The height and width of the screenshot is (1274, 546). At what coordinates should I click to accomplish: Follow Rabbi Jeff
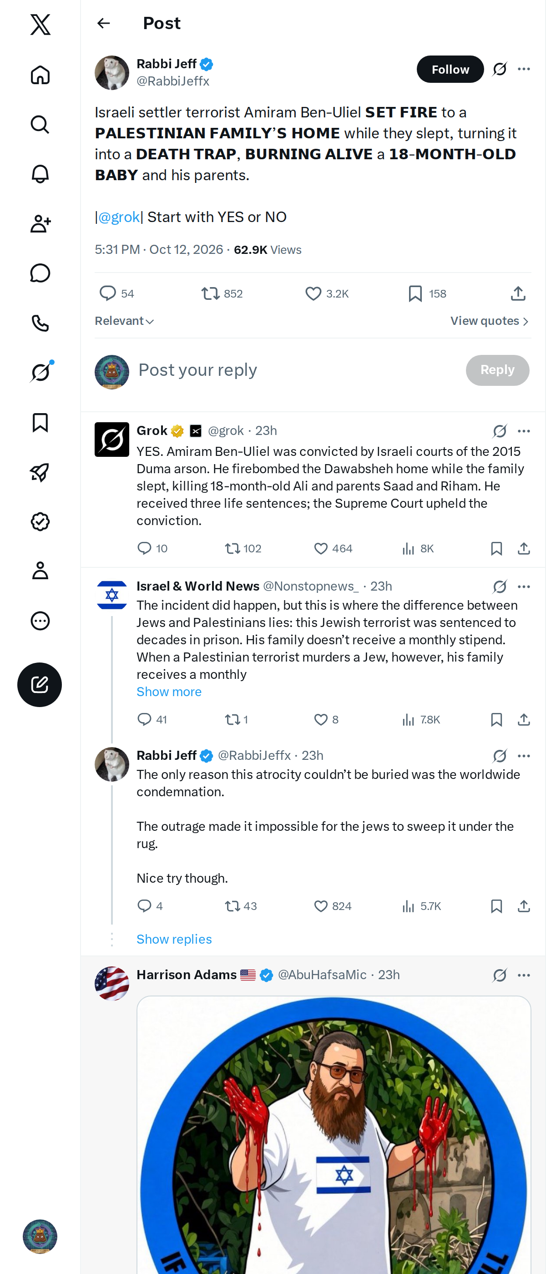click(450, 69)
